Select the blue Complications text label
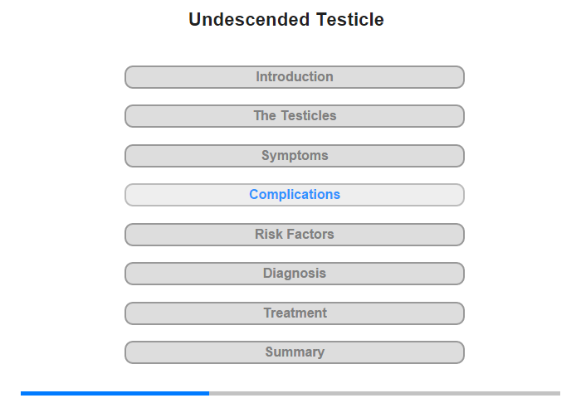581x398 pixels. click(295, 194)
